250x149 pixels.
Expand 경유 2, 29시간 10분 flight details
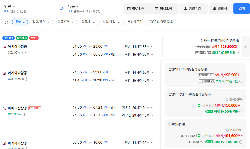point(138,115)
